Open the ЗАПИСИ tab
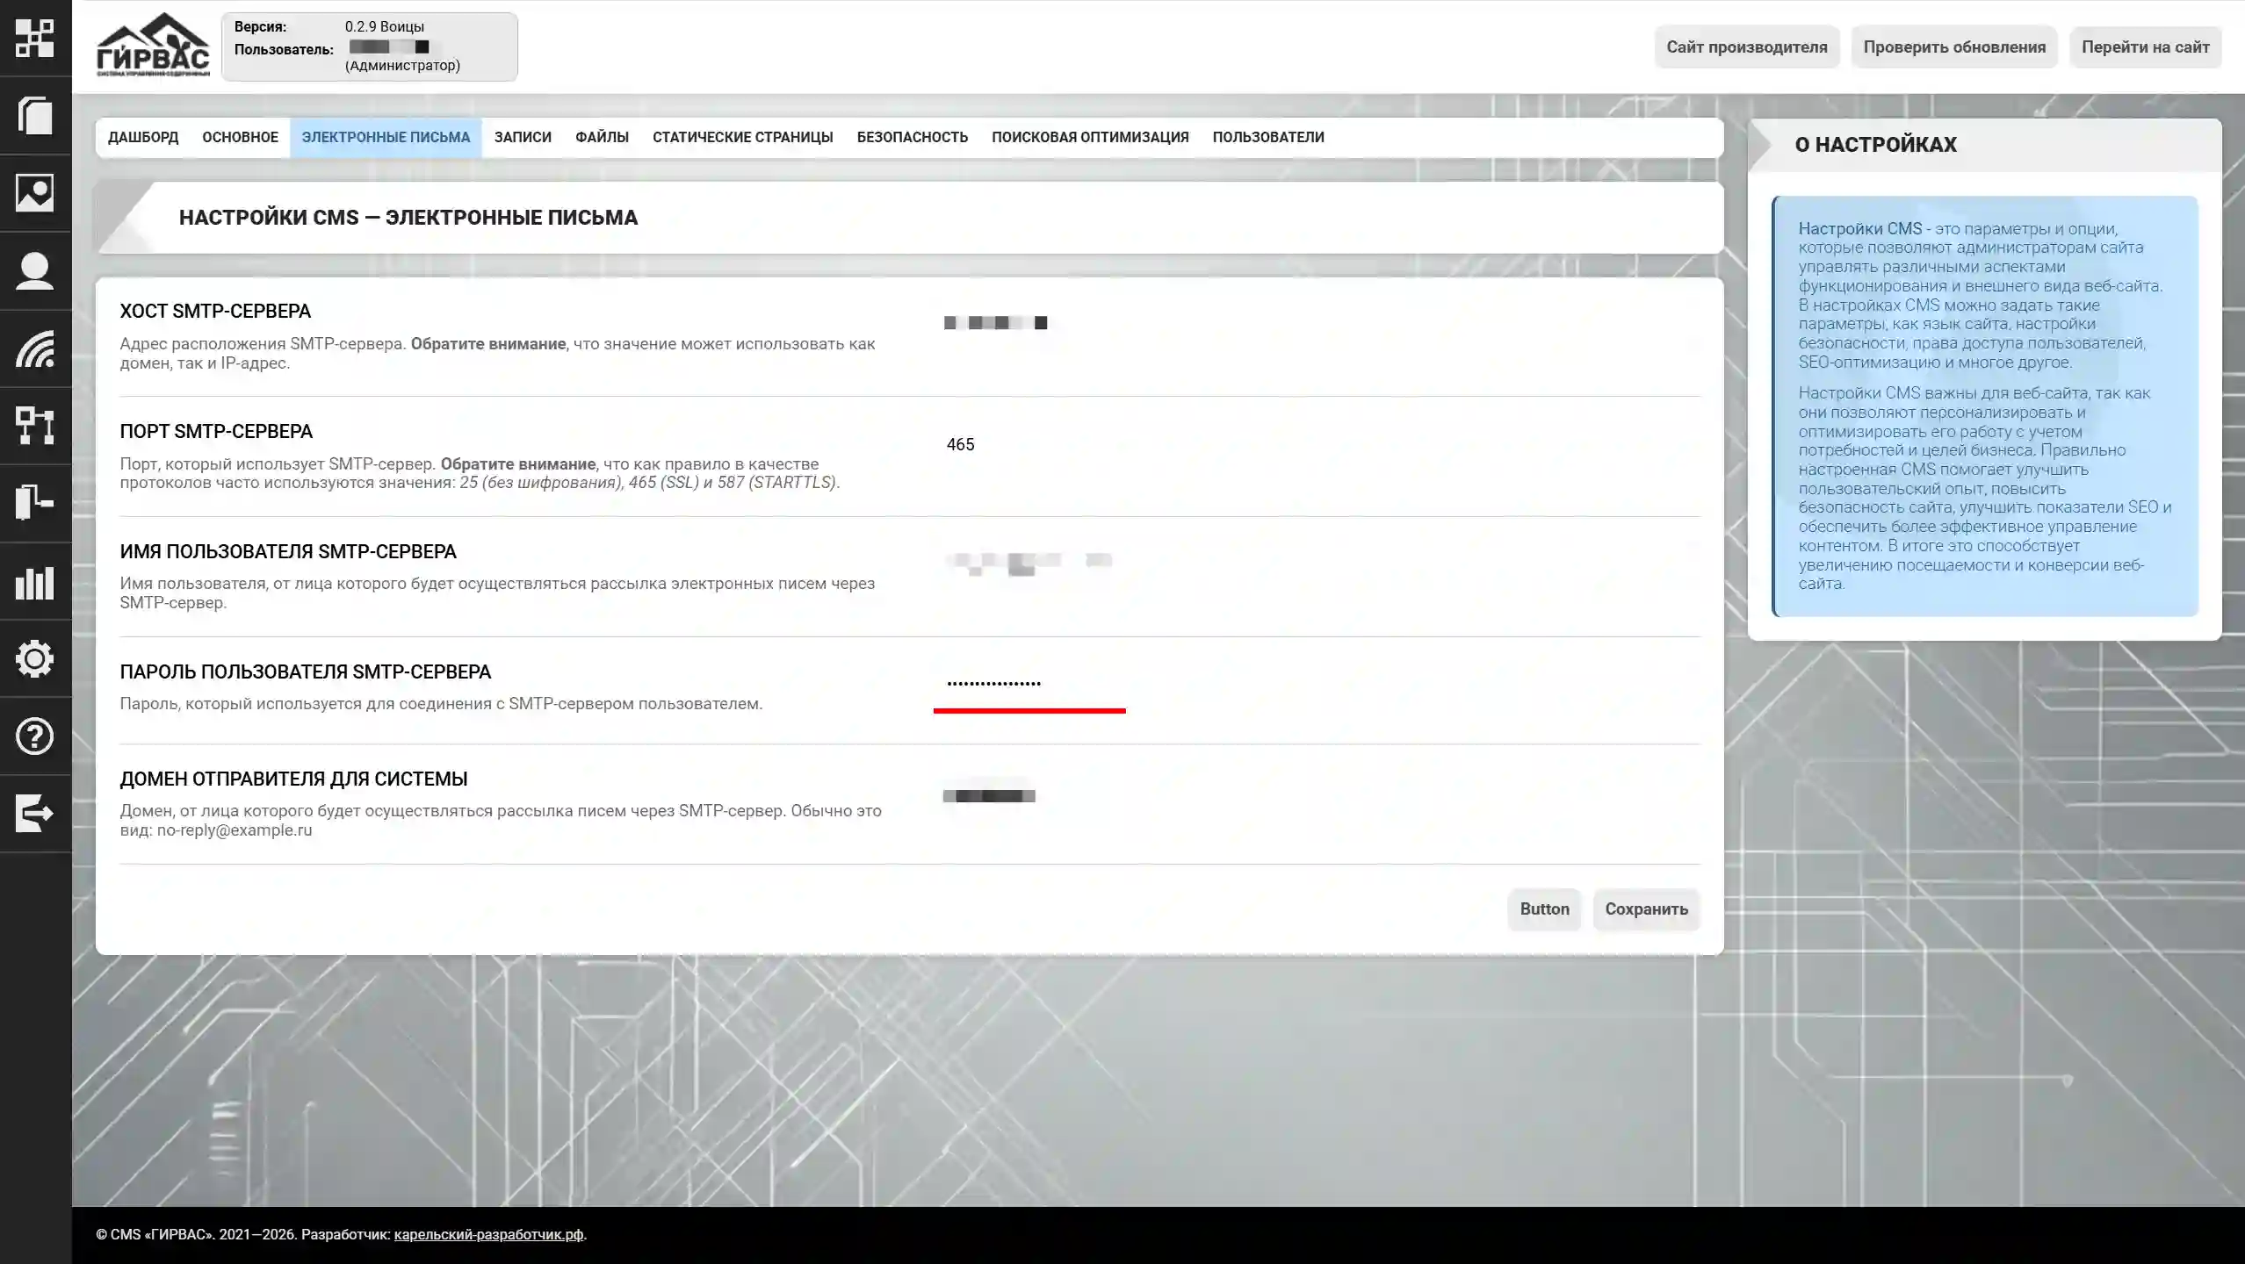 pyautogui.click(x=523, y=137)
